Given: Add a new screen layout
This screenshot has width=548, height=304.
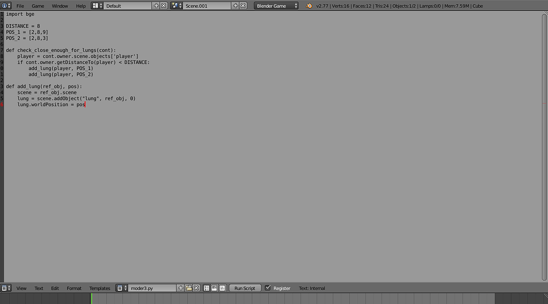Looking at the screenshot, I should tap(156, 6).
